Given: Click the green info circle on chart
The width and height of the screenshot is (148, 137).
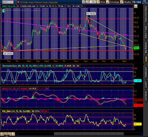Looking at the screenshot, I should pos(3,11).
